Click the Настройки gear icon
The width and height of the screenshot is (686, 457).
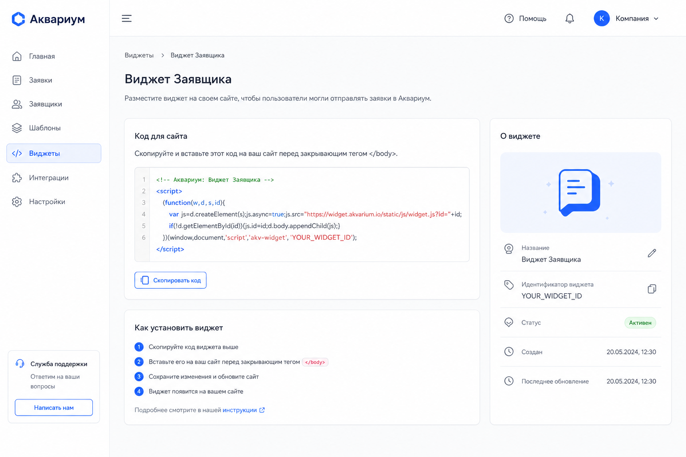[x=17, y=202]
